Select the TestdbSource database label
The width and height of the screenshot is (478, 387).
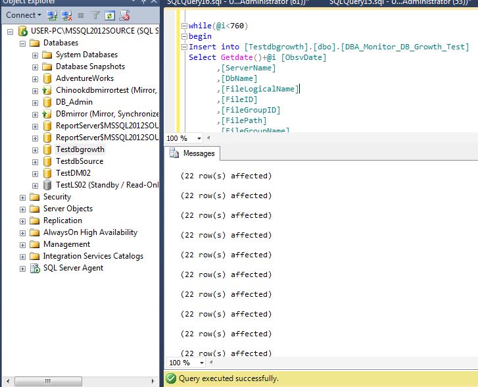(80, 161)
